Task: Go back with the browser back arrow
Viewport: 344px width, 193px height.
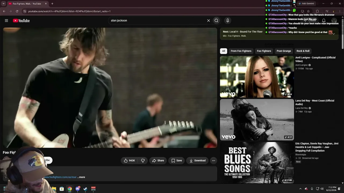Action: [x=4, y=11]
